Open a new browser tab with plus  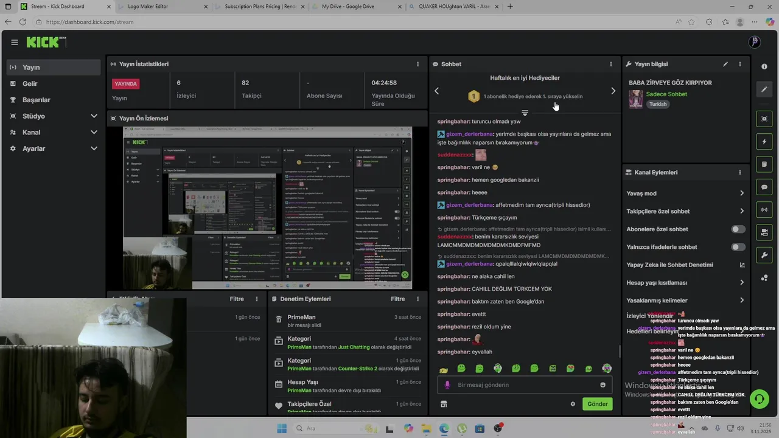tap(510, 7)
